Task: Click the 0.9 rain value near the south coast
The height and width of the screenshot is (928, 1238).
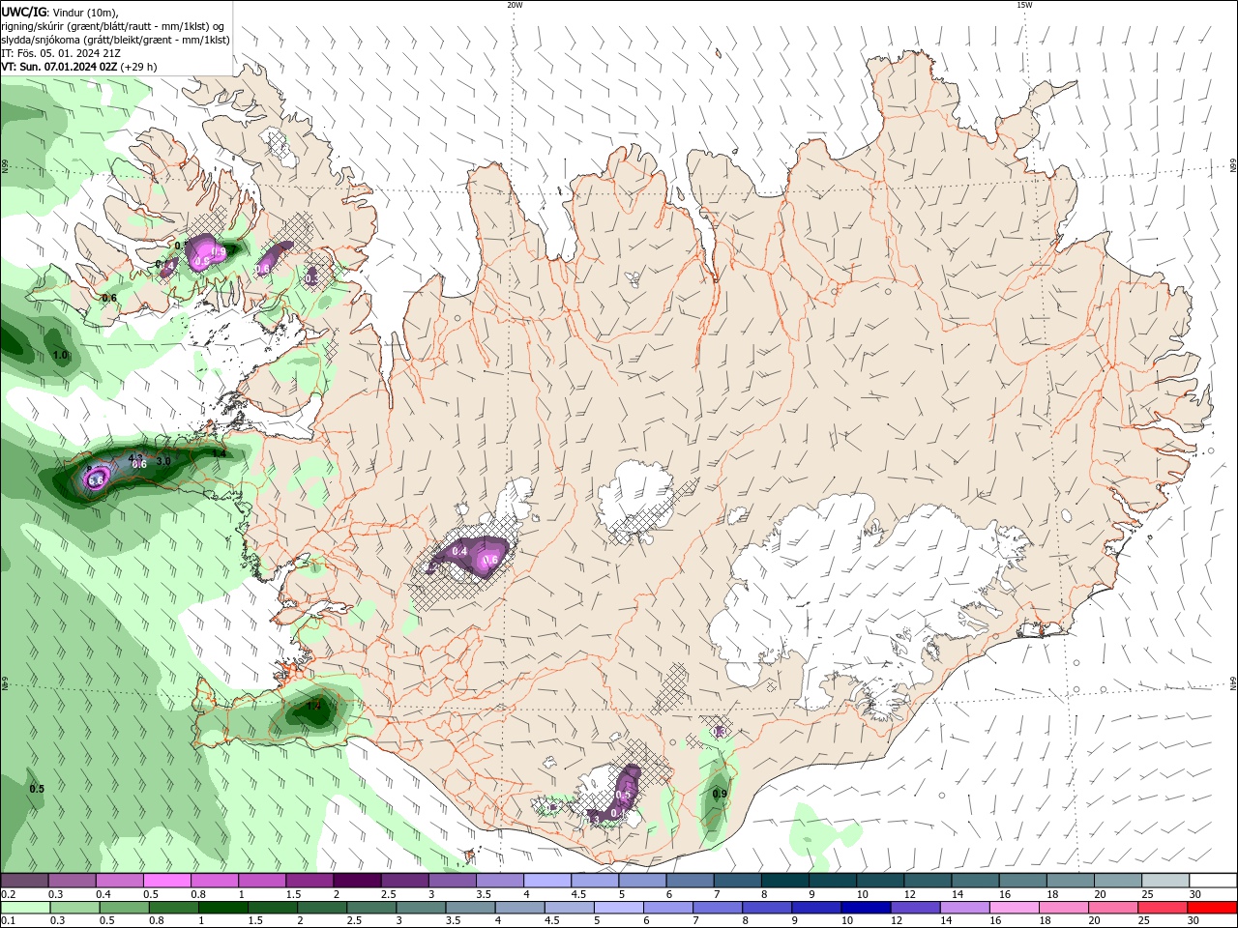Action: [x=719, y=794]
